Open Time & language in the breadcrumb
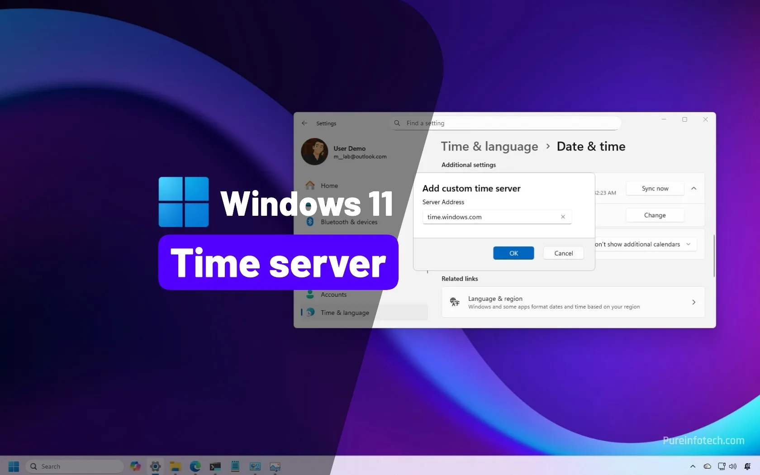Image resolution: width=760 pixels, height=475 pixels. [x=489, y=147]
